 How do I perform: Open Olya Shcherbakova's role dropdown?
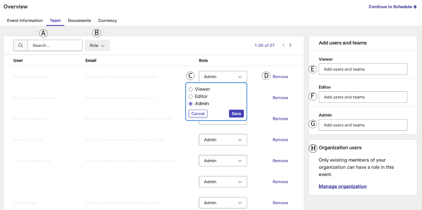223,161
